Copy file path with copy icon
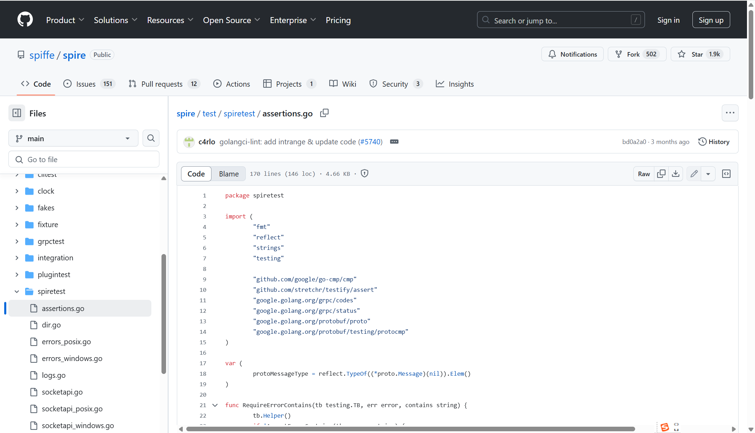755x433 pixels. (x=324, y=113)
